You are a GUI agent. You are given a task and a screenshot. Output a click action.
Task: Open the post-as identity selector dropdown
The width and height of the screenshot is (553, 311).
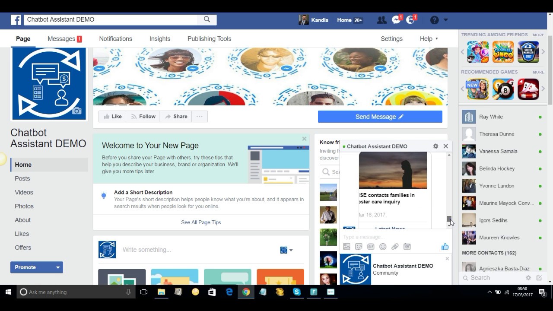point(286,250)
